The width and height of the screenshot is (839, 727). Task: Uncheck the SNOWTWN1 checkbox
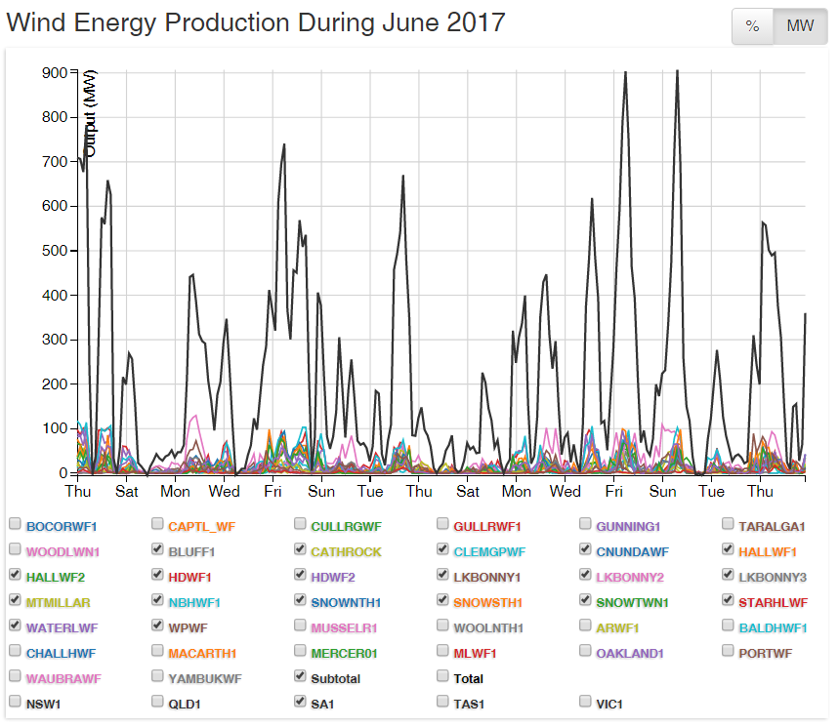(x=586, y=600)
